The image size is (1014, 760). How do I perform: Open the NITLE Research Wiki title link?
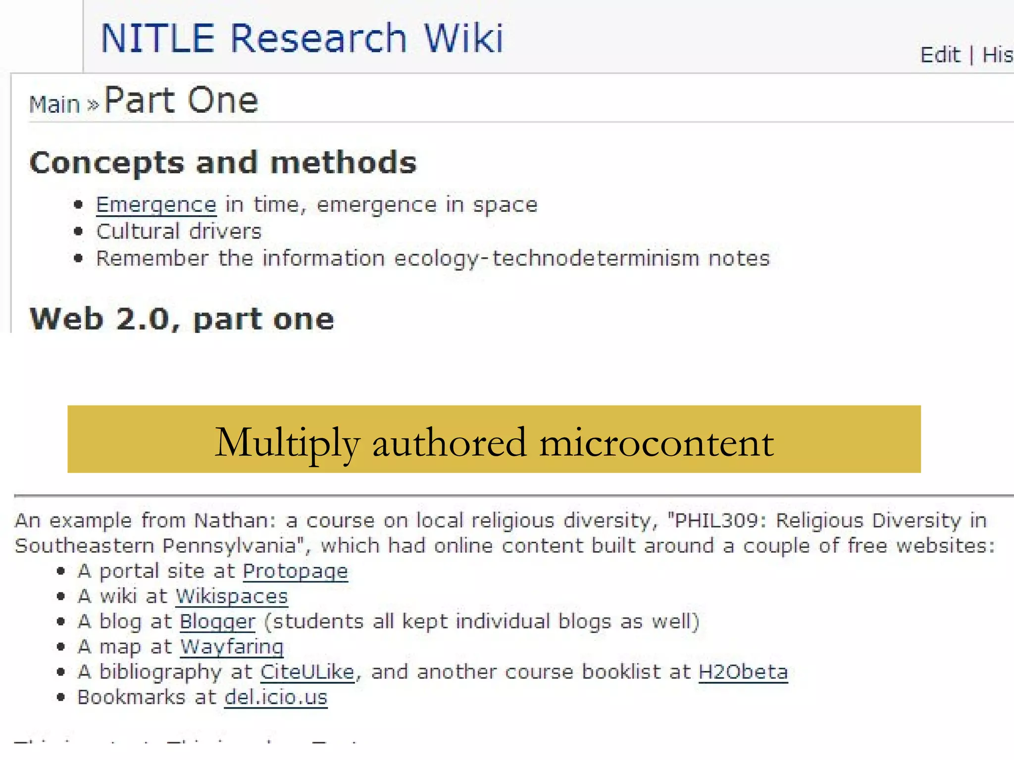(x=302, y=38)
